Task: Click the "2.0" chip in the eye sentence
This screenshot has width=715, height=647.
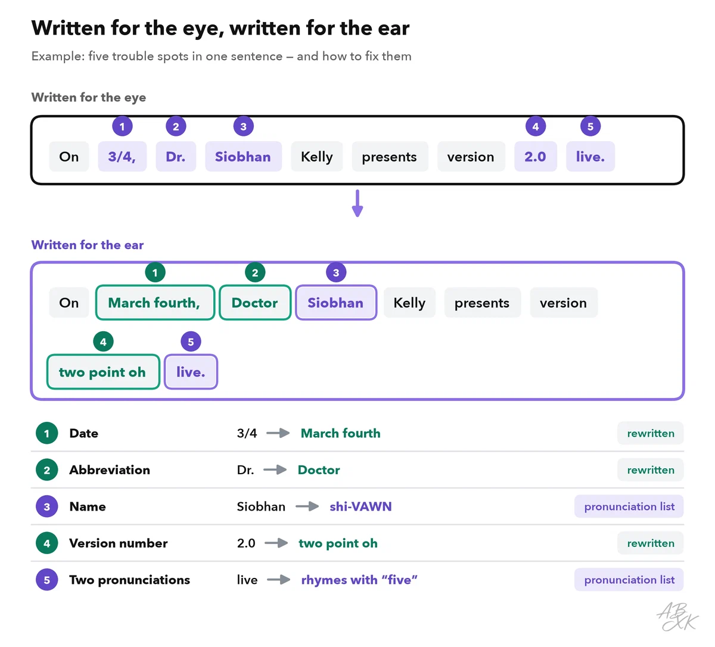Action: click(536, 157)
